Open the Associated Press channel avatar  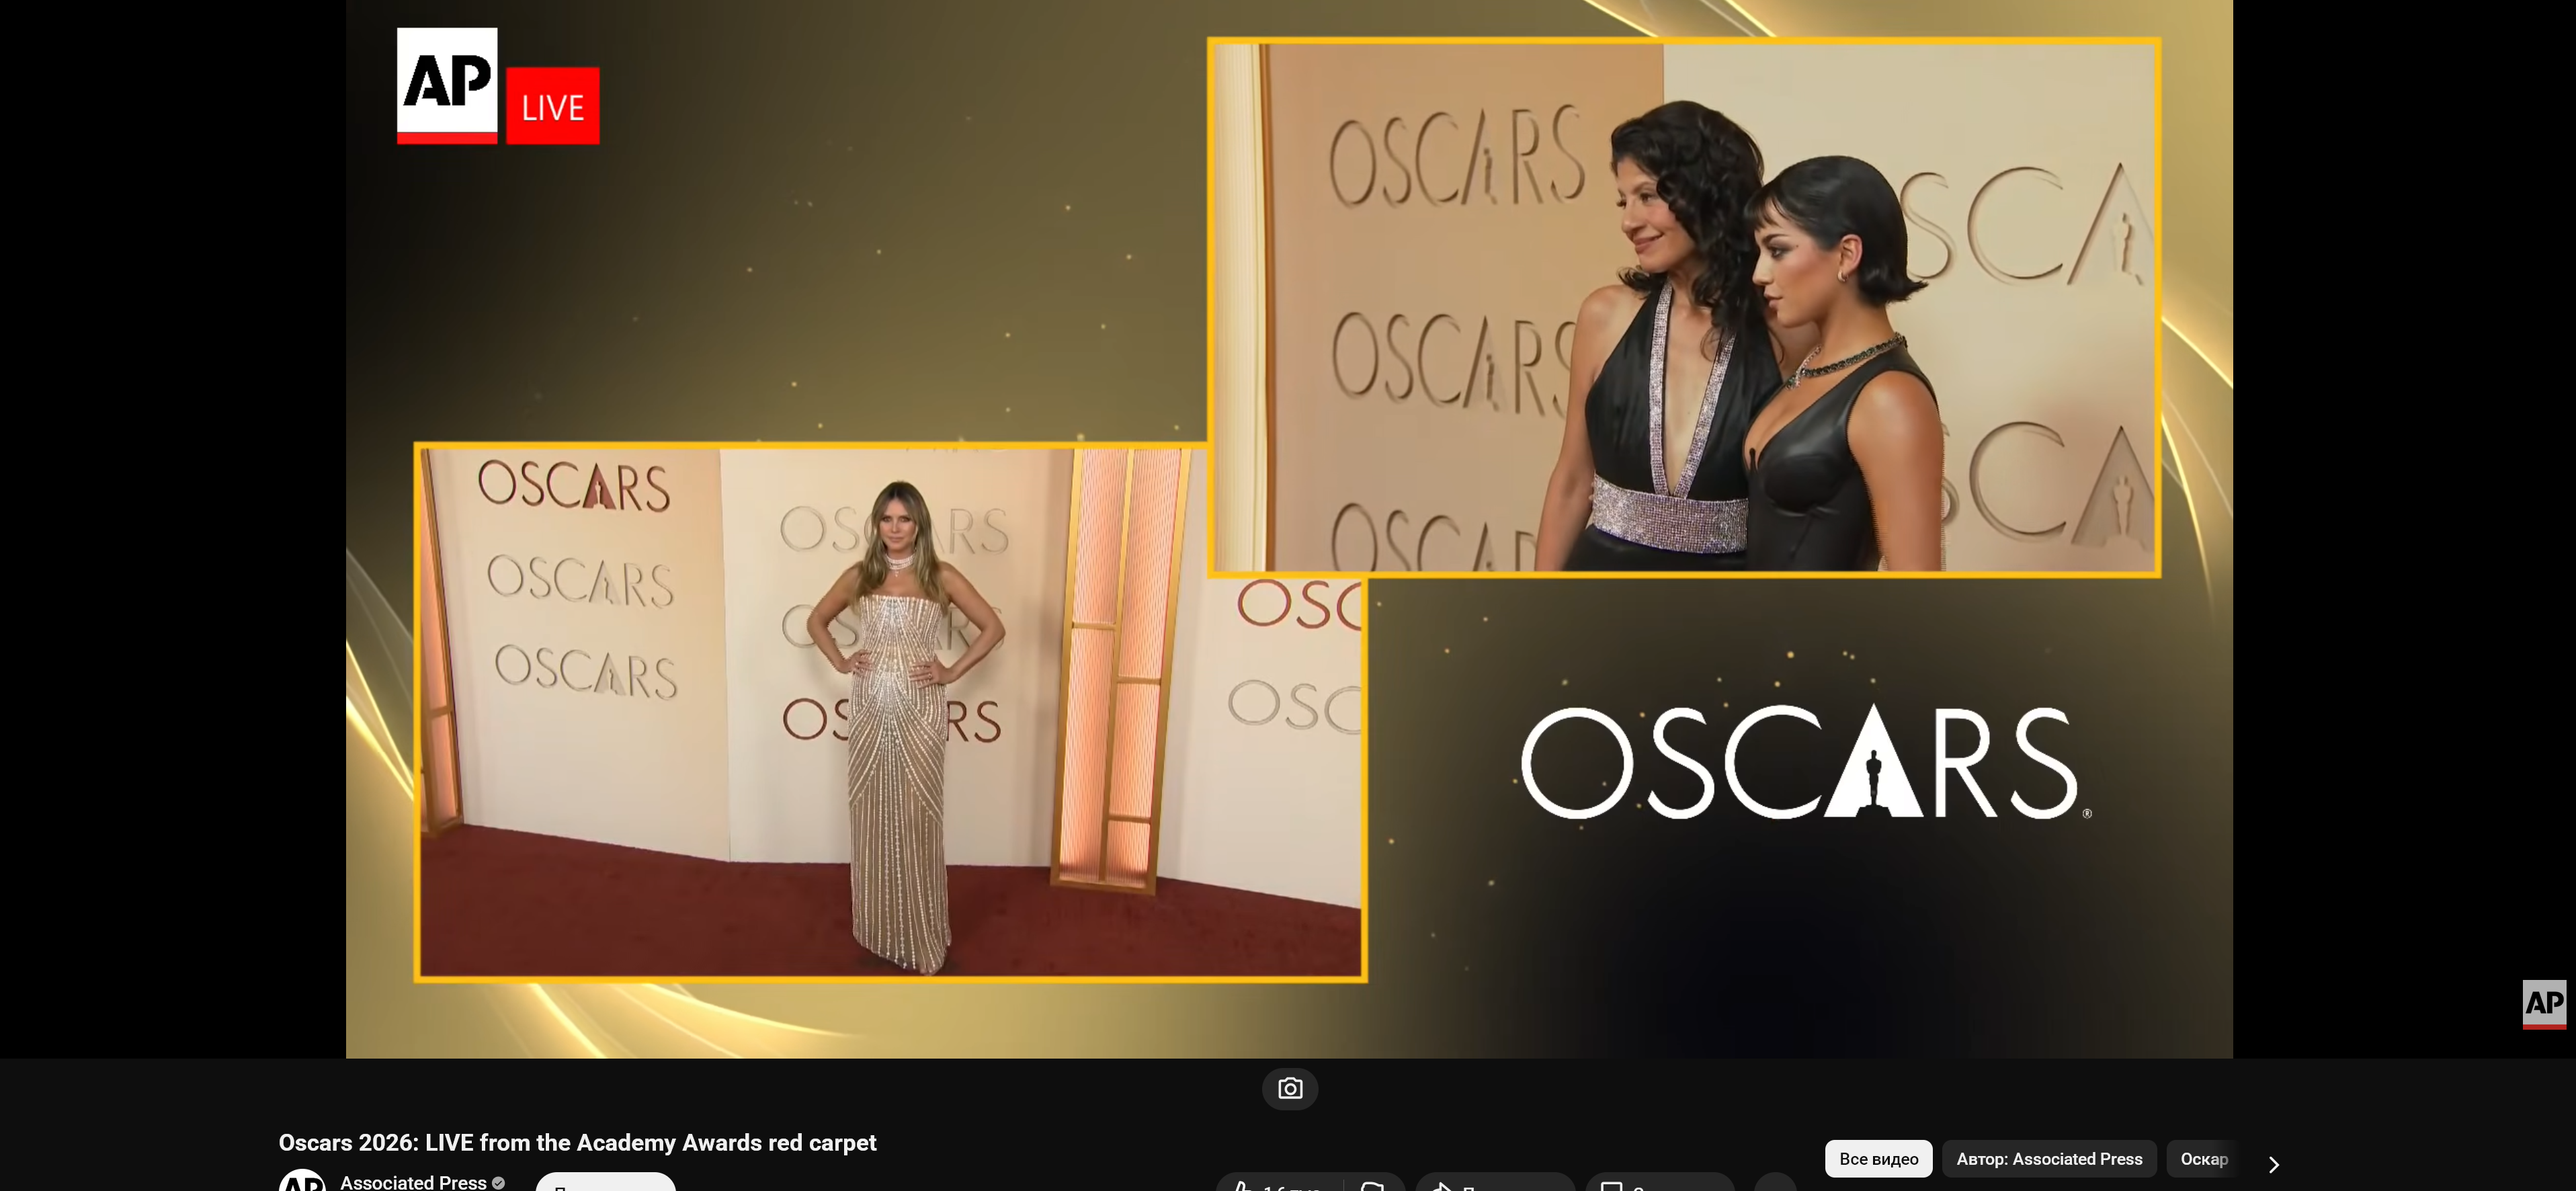301,1182
